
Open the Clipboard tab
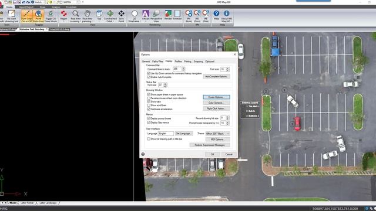(x=210, y=62)
